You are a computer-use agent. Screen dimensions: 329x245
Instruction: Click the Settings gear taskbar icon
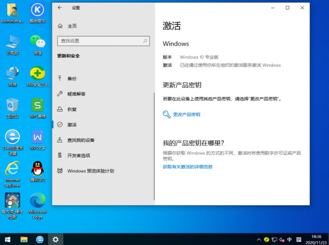(55, 239)
